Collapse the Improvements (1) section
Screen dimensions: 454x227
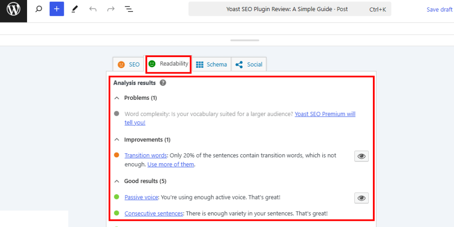pos(117,140)
